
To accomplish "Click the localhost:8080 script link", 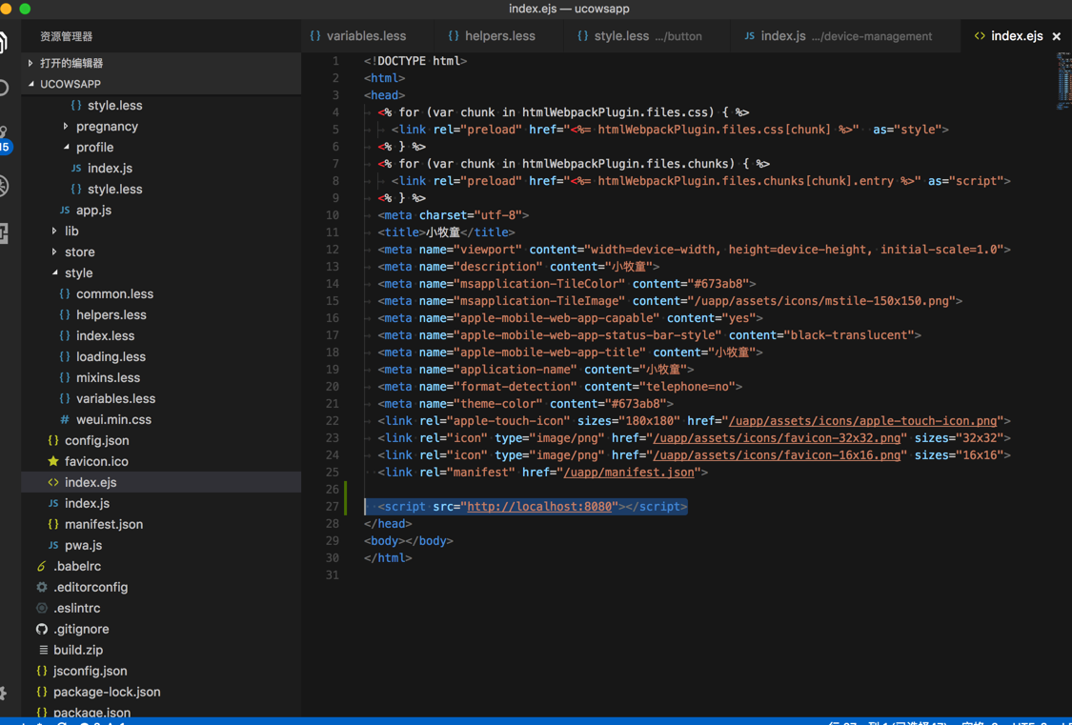I will [539, 507].
